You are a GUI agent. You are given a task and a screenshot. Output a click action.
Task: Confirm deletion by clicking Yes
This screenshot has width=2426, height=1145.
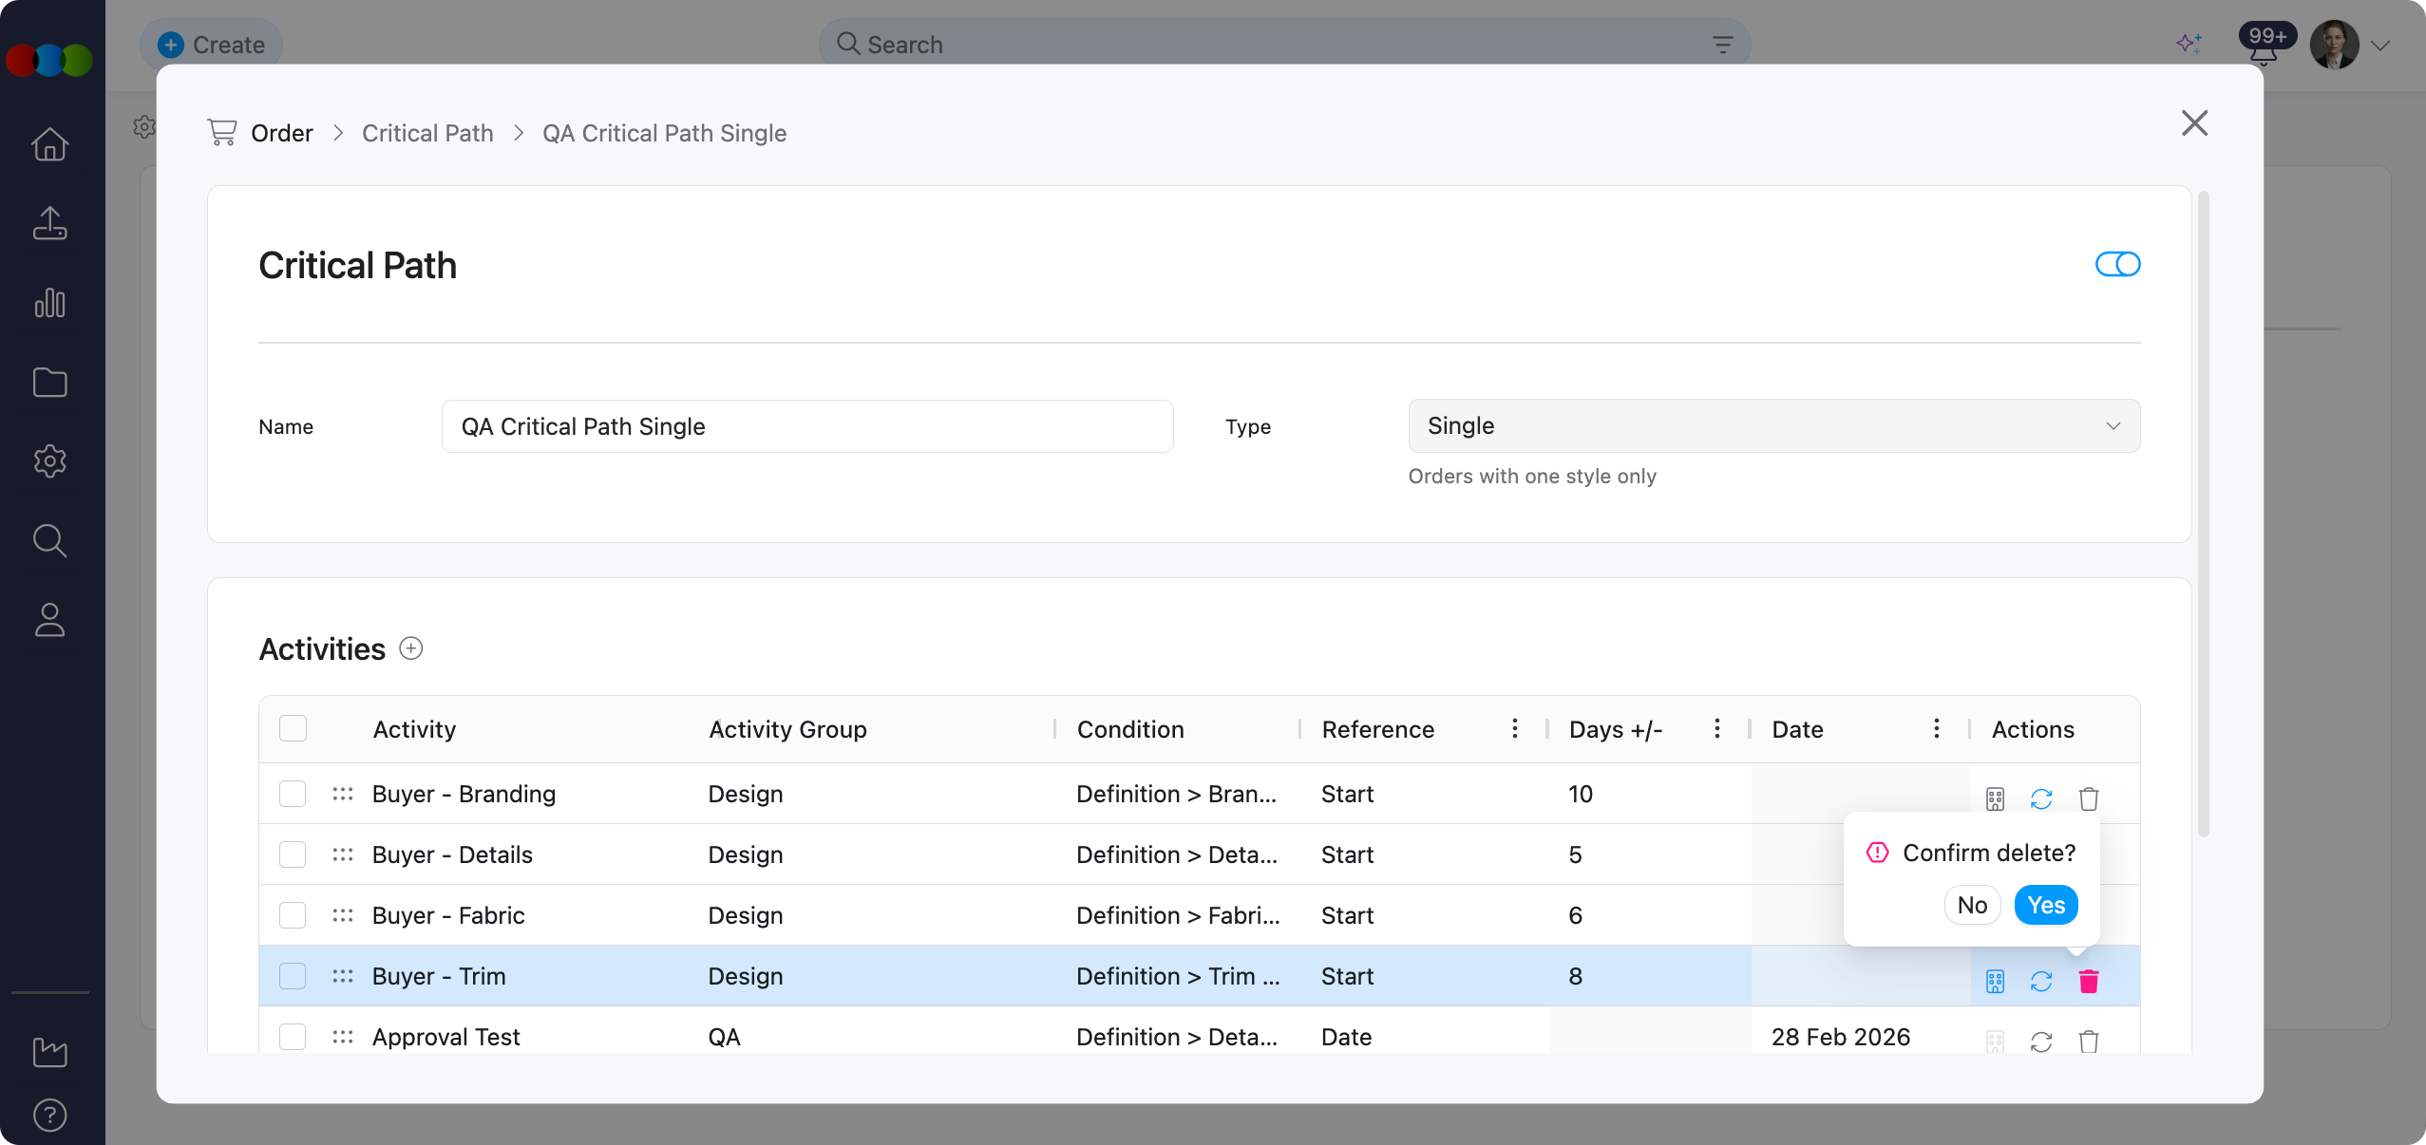click(2045, 905)
